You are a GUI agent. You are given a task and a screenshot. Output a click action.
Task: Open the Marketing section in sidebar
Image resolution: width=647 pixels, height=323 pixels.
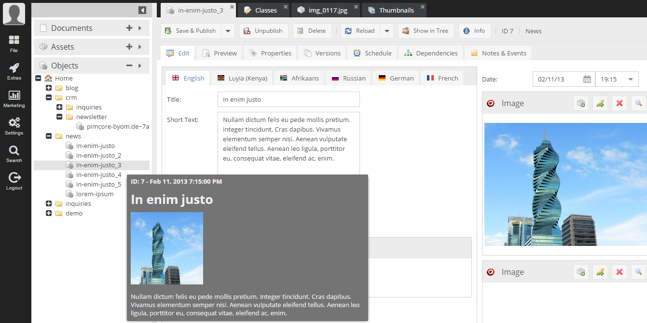(x=14, y=98)
